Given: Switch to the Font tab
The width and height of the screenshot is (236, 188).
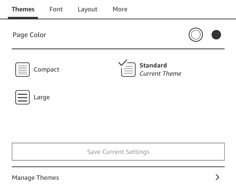Looking at the screenshot, I should 56,9.
